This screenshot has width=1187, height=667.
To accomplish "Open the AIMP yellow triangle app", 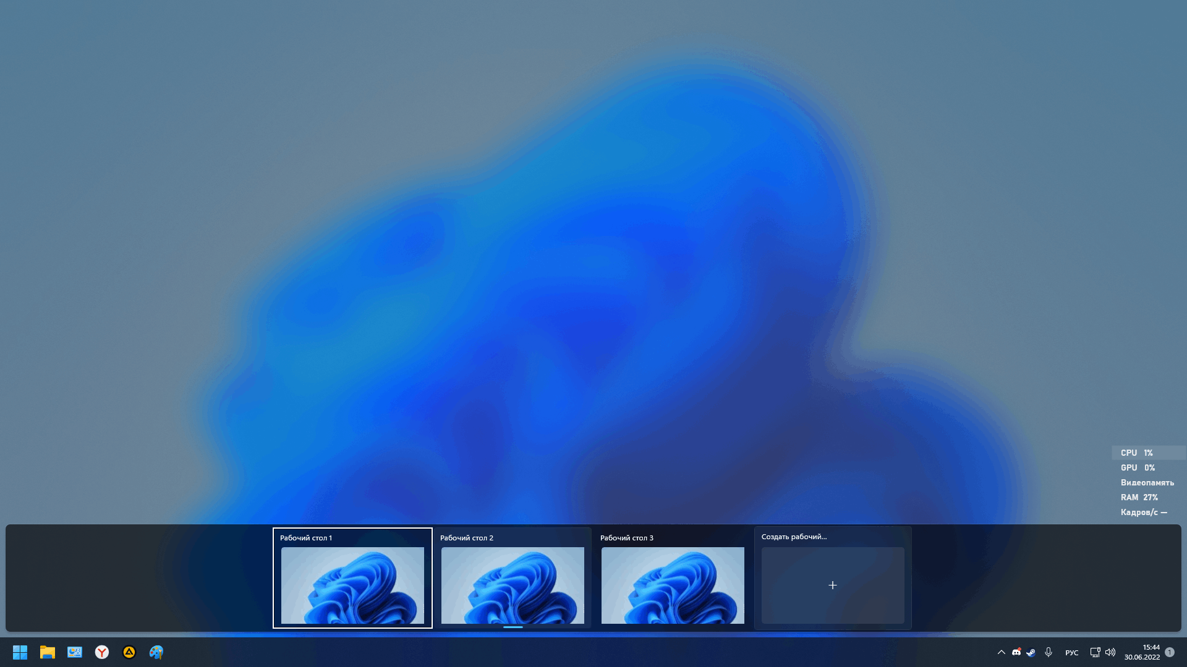I will pos(129,652).
